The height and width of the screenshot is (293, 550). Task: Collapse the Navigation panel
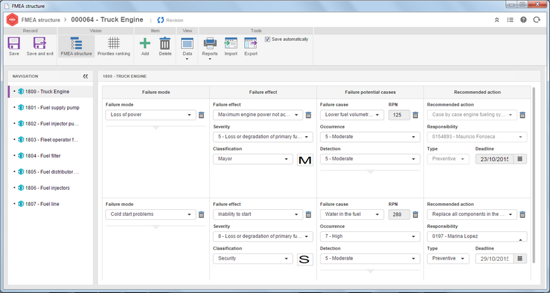pos(85,76)
